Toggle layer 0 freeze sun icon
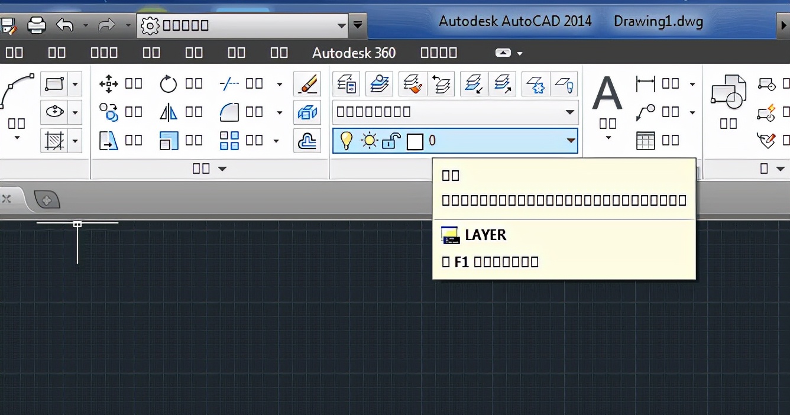Image resolution: width=790 pixels, height=415 pixels. click(370, 141)
